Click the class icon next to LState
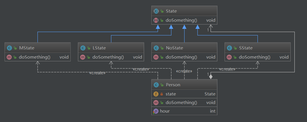 (83, 48)
